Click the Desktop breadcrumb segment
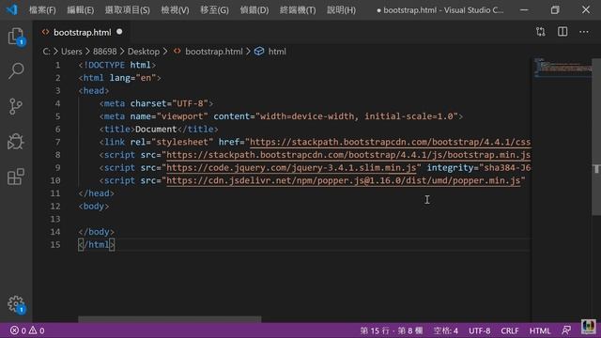Image resolution: width=601 pixels, height=338 pixels. 144,52
